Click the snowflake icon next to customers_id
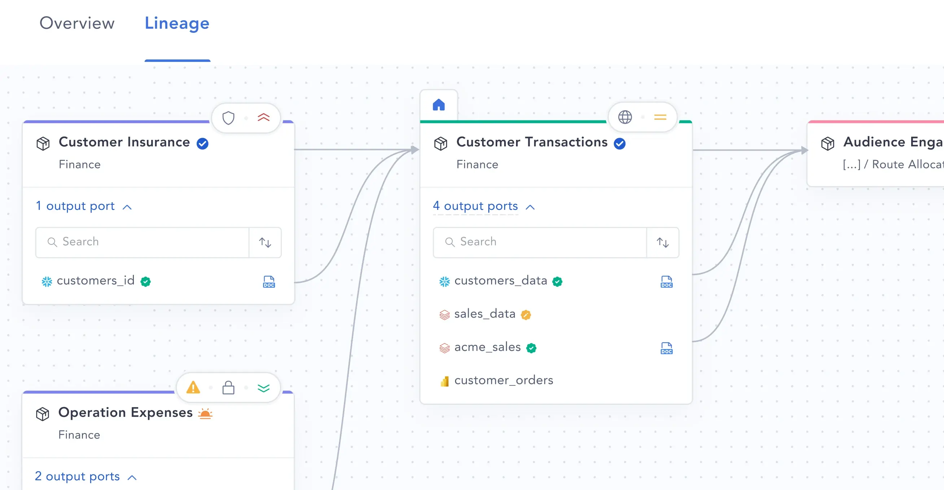 pyautogui.click(x=47, y=282)
